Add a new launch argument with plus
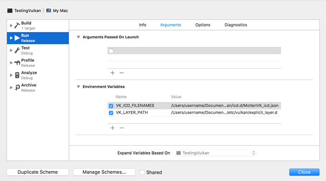 click(113, 73)
